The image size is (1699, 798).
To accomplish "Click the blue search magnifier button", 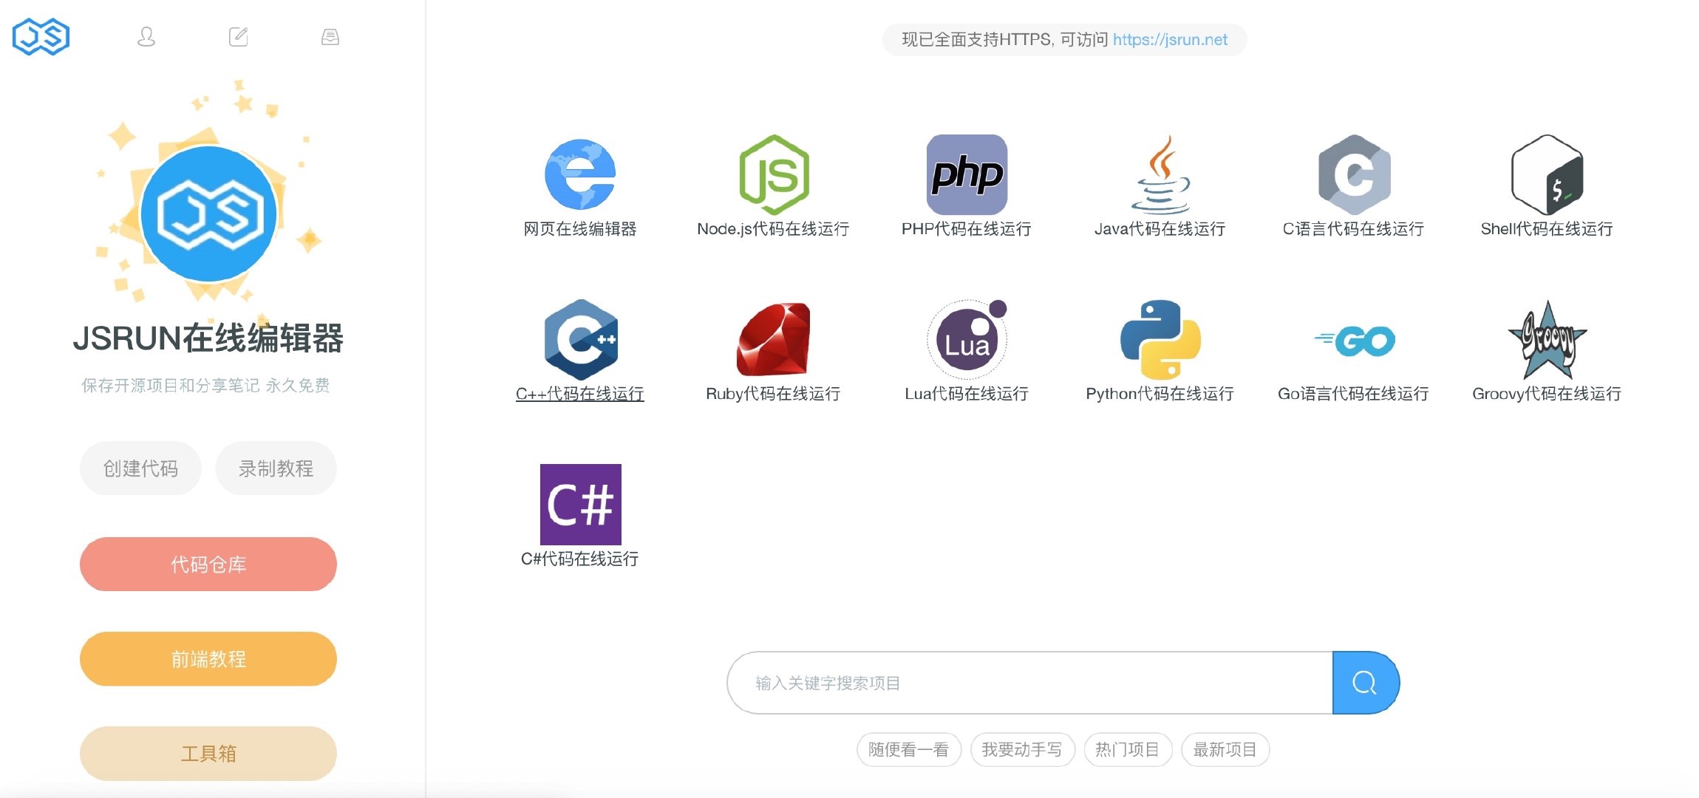I will click(x=1364, y=683).
